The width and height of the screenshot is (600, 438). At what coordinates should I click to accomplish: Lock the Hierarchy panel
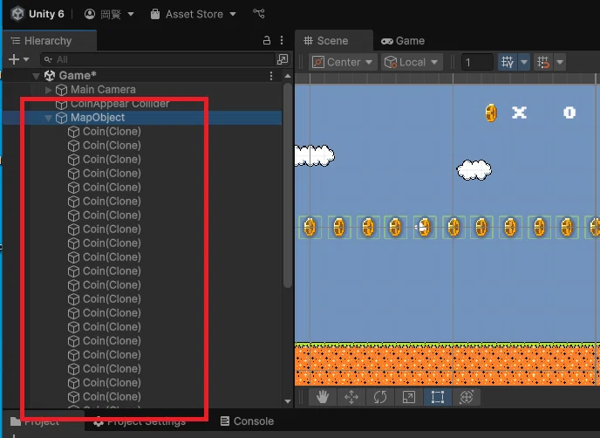pos(267,40)
